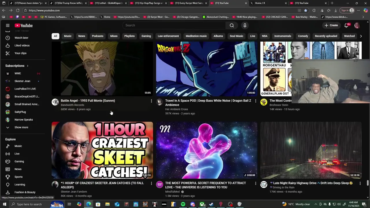The image size is (370, 208).
Task: Open Steam from the taskbar
Action: tap(211, 204)
